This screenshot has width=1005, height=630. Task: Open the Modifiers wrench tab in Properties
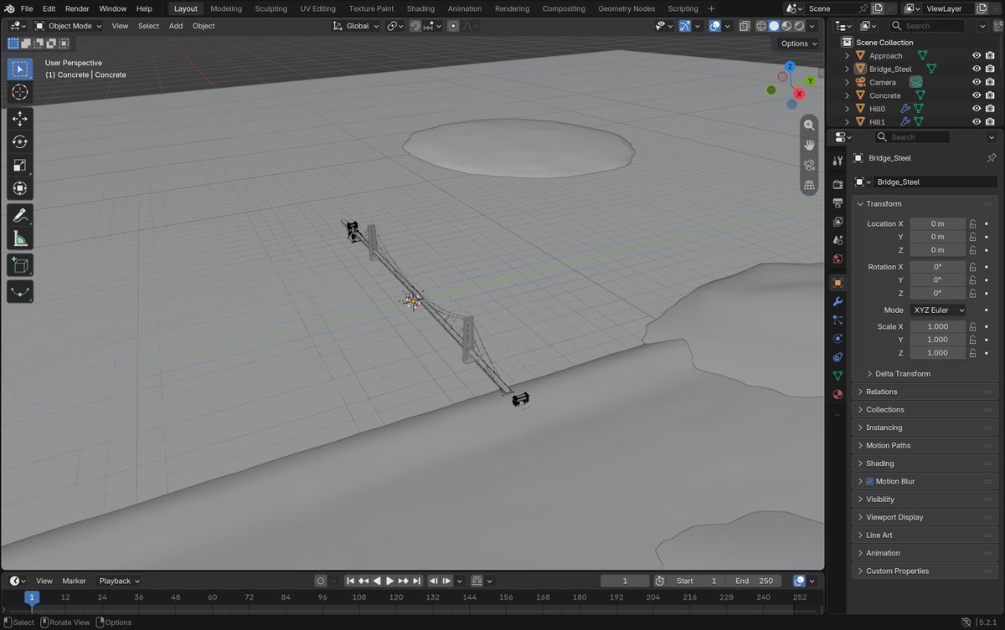(x=837, y=301)
